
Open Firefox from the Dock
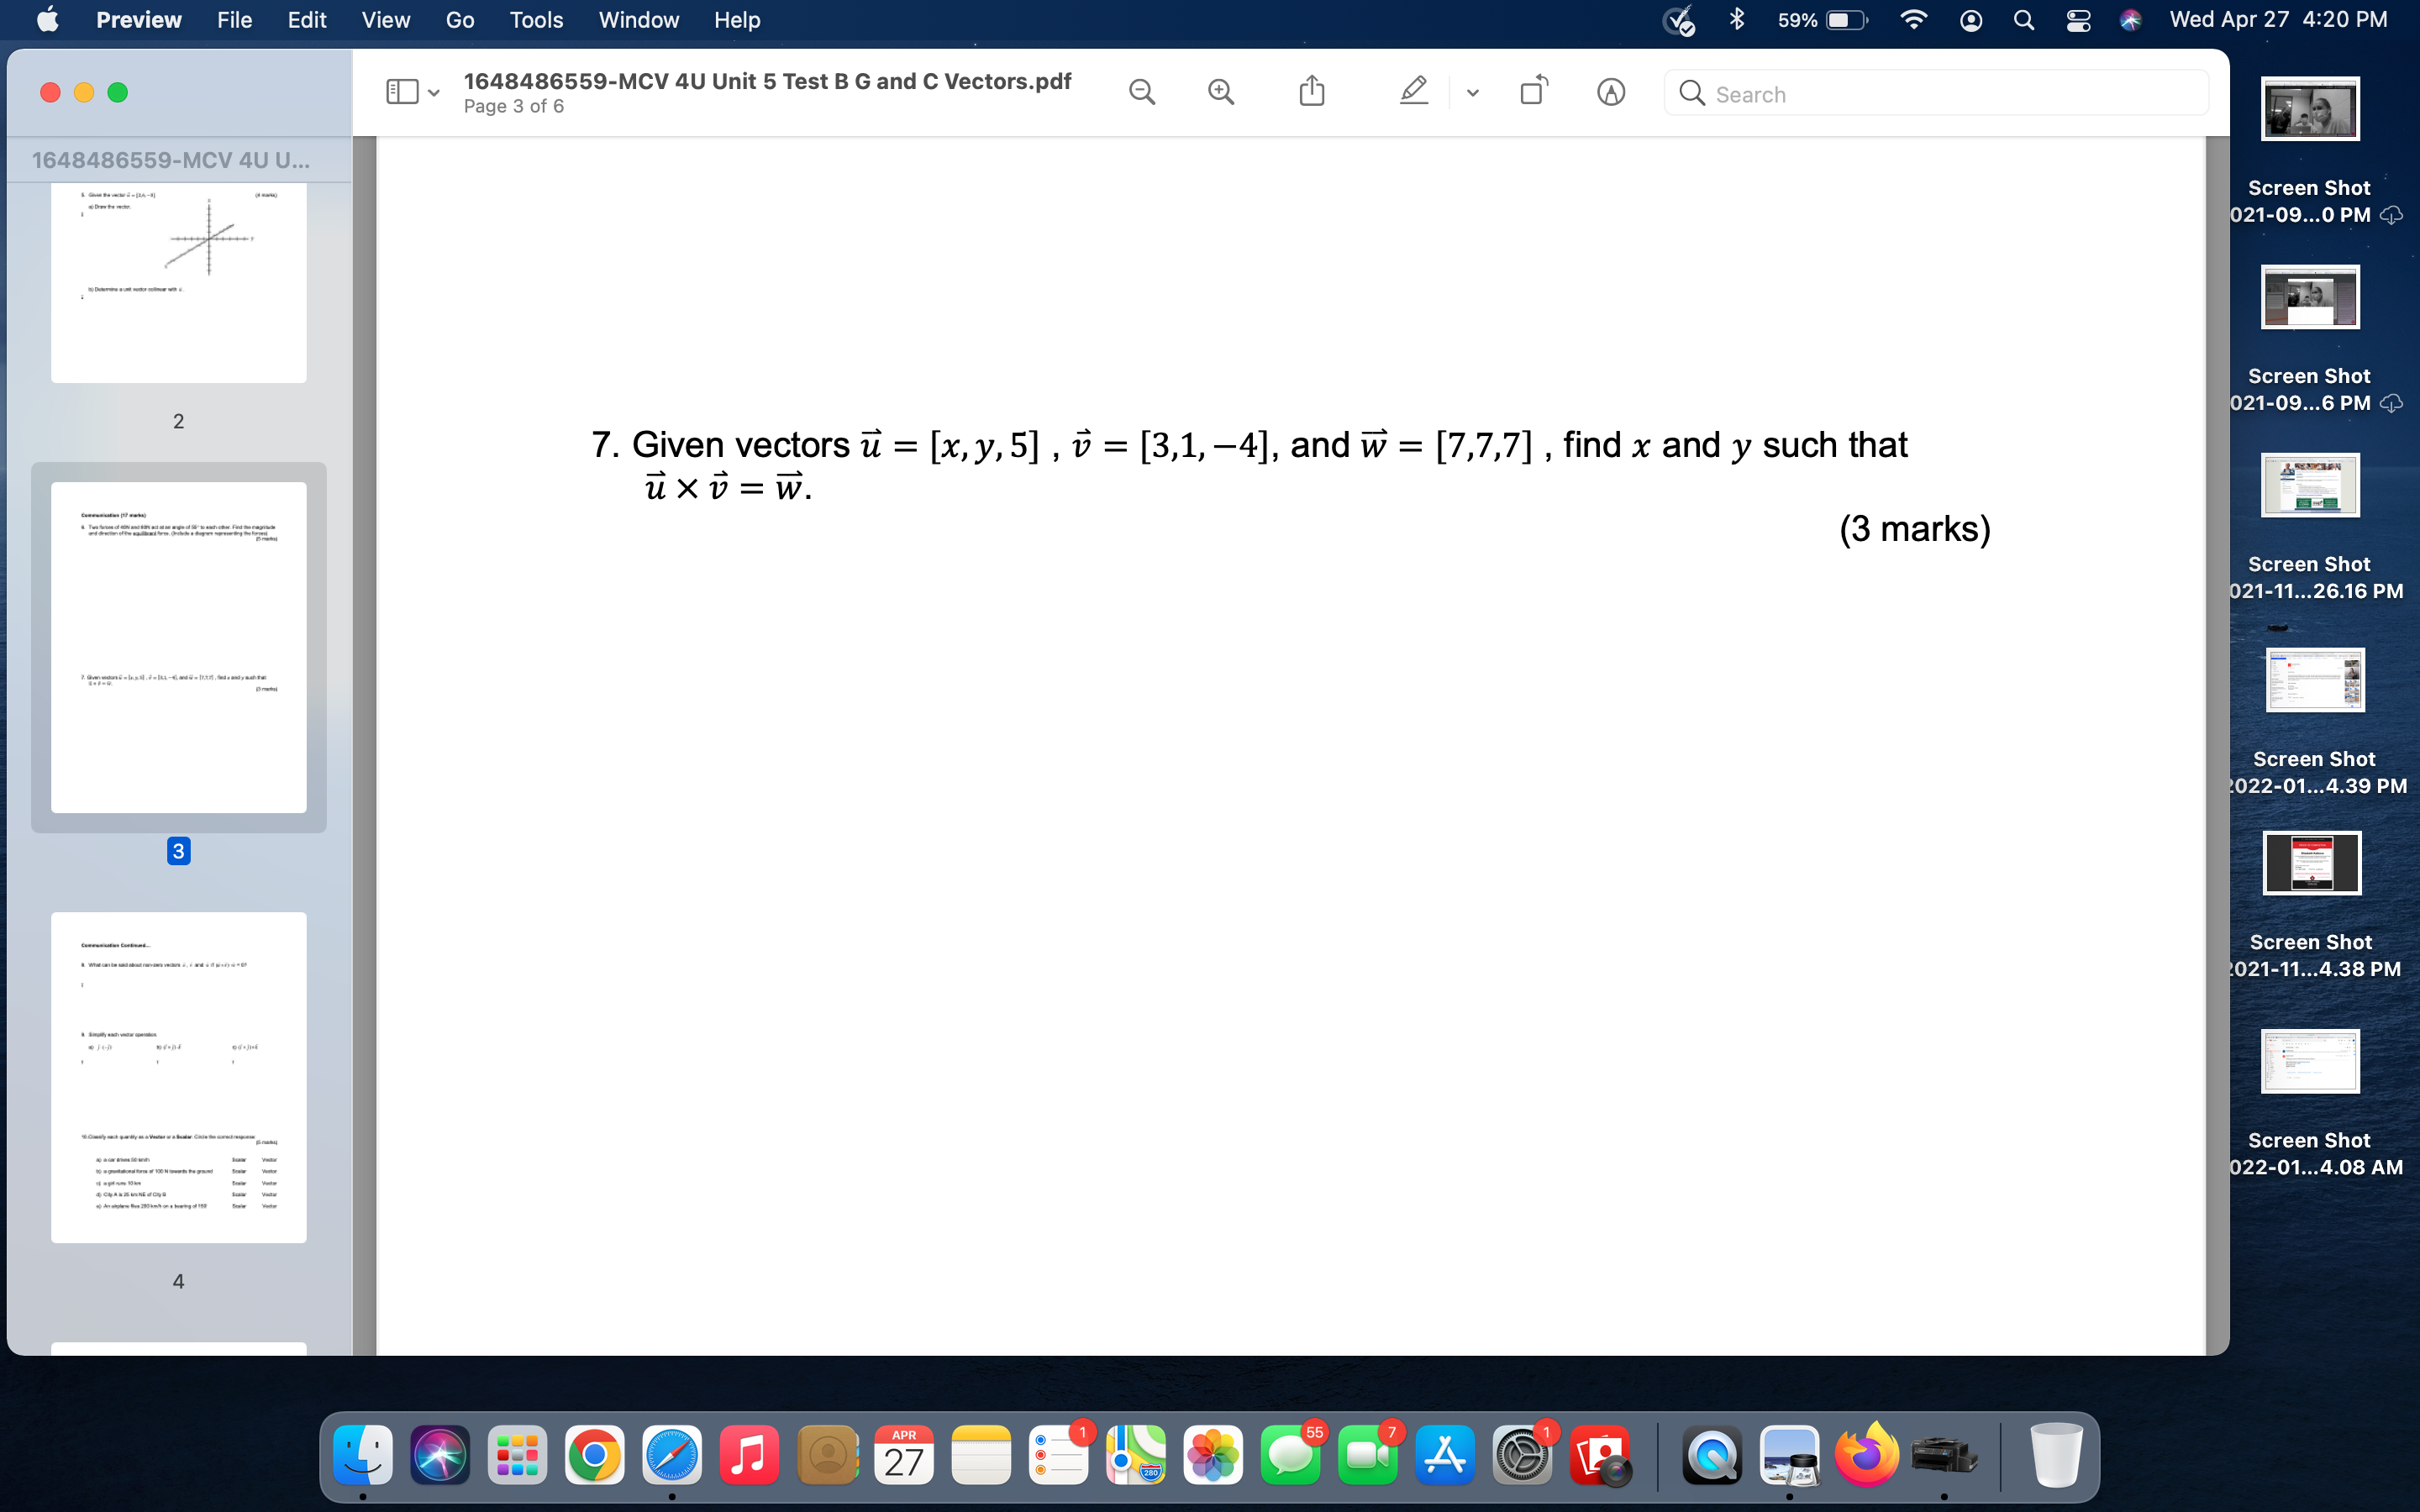pos(1866,1455)
